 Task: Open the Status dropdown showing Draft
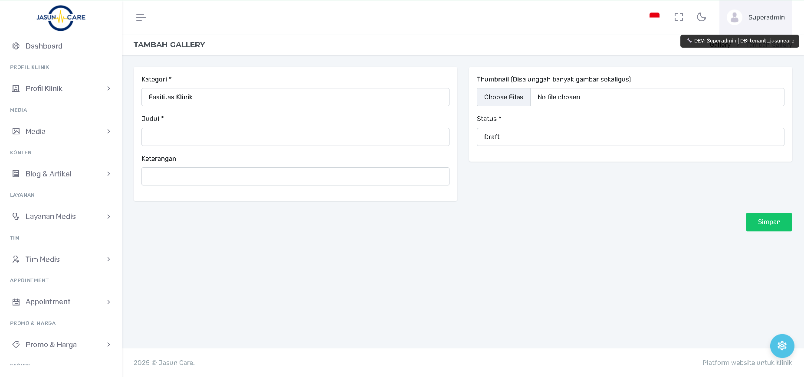click(630, 137)
